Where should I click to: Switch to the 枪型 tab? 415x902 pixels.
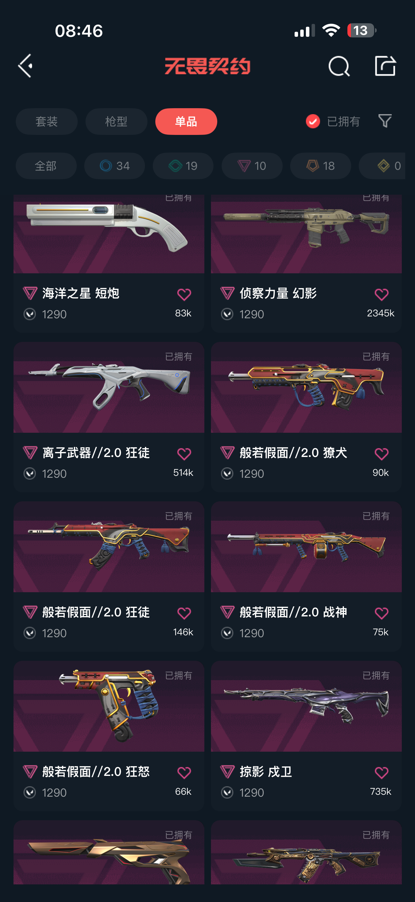pos(116,121)
